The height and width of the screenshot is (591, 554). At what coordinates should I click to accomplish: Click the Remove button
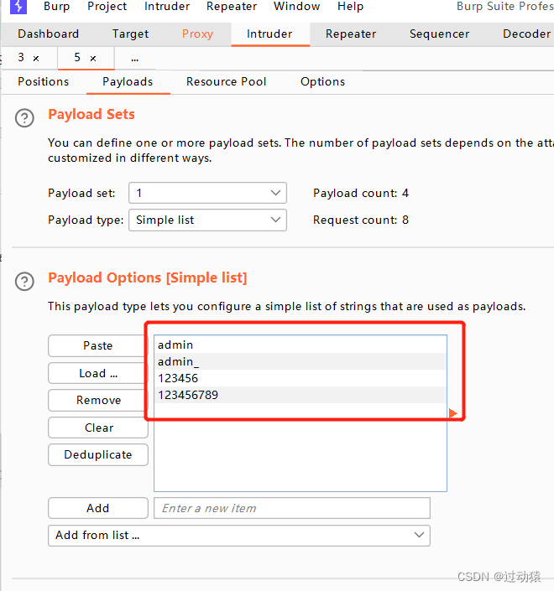click(98, 400)
